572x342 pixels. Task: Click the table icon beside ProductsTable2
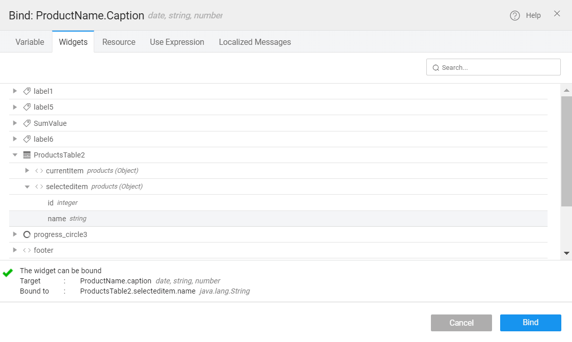pos(27,155)
